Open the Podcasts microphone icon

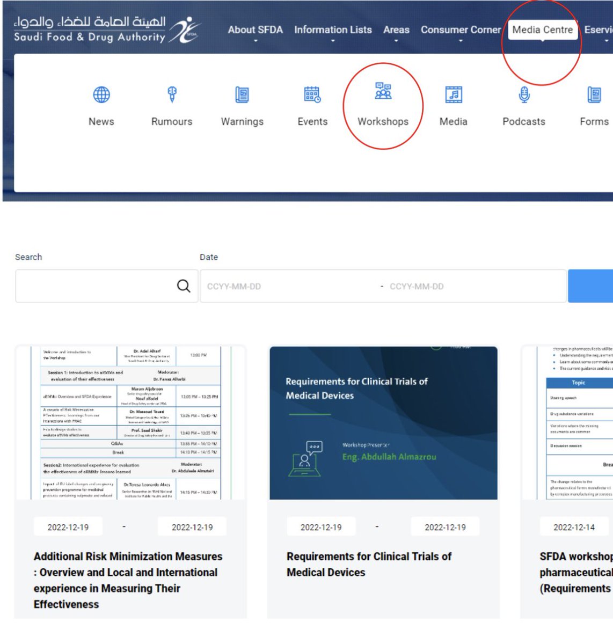(524, 94)
